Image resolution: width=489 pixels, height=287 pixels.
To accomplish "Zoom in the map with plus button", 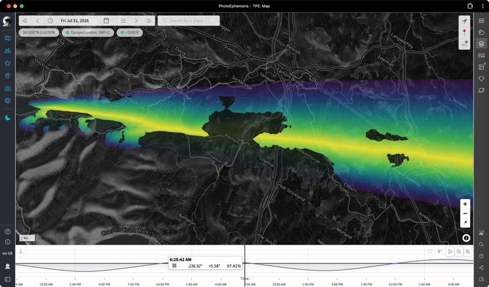I will pyautogui.click(x=465, y=204).
